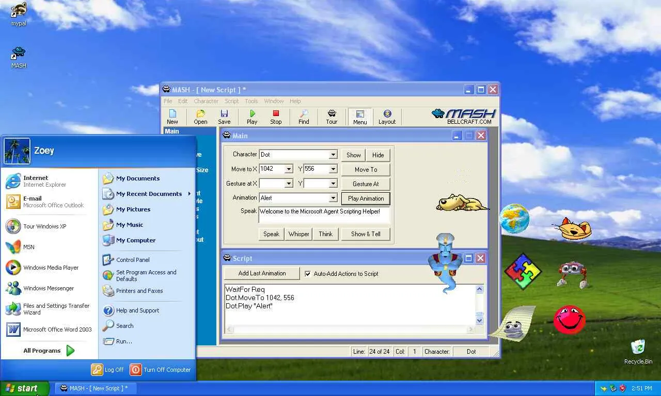Launch Microsoft Office Word 2003

[50, 329]
